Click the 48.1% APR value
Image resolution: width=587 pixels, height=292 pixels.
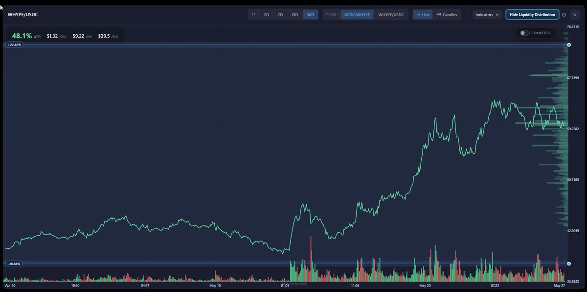coord(22,36)
